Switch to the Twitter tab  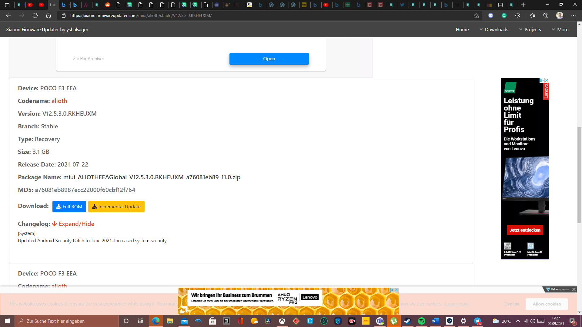402,5
